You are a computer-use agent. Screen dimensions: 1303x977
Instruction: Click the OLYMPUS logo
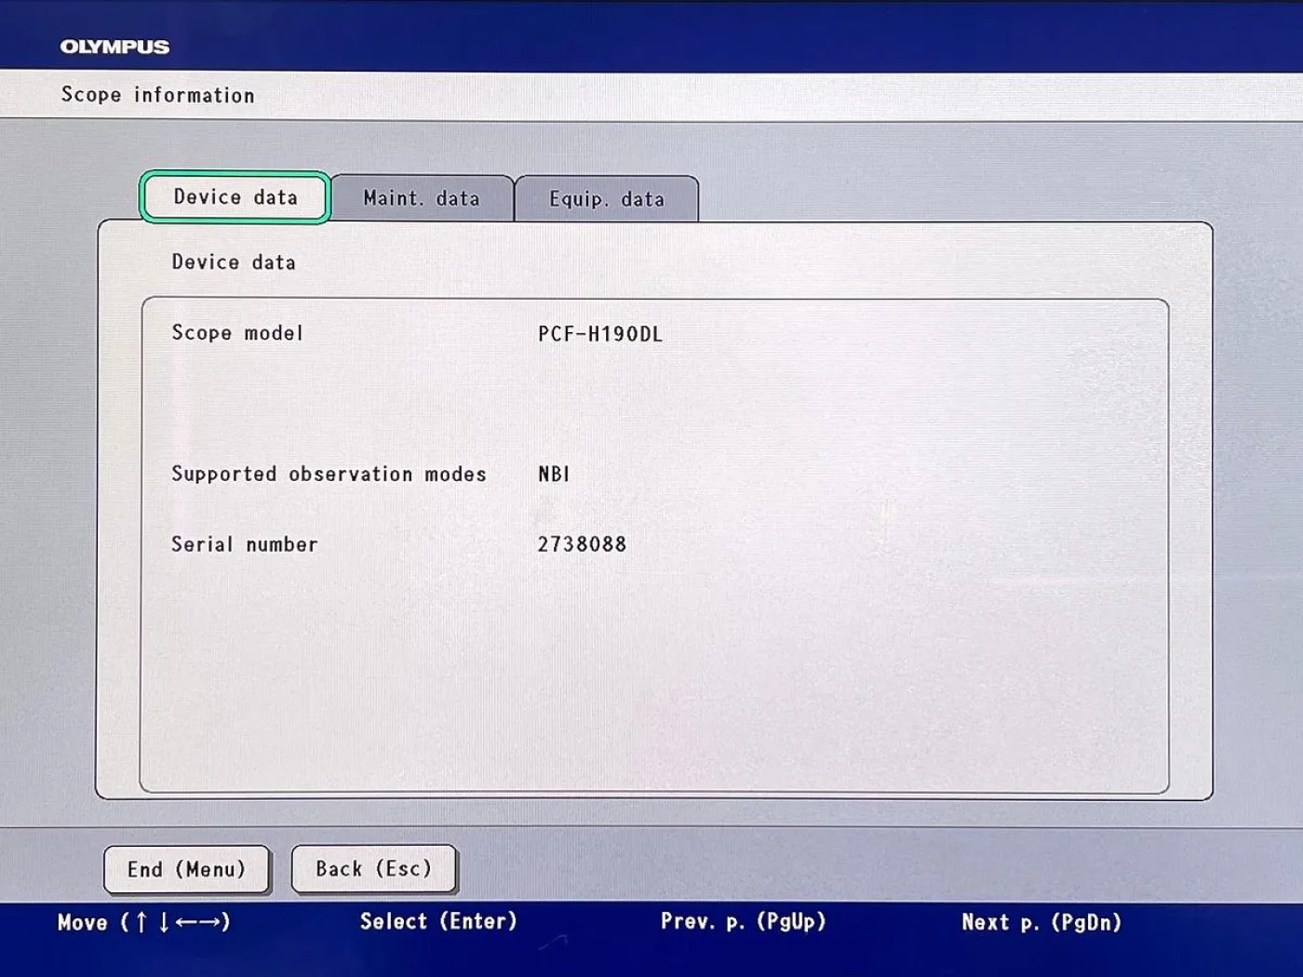coord(114,47)
